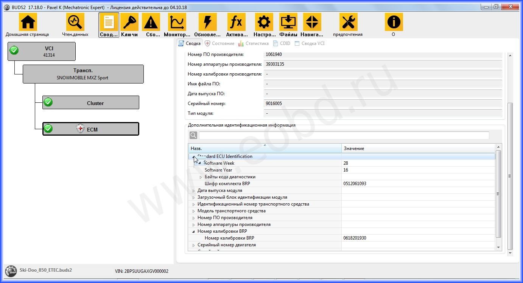Click the BUDS2 title bar app icon

pyautogui.click(x=7, y=7)
